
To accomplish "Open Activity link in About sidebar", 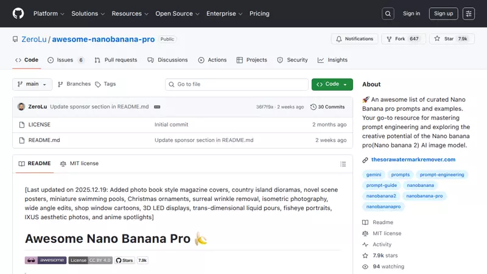I will 377,245.
